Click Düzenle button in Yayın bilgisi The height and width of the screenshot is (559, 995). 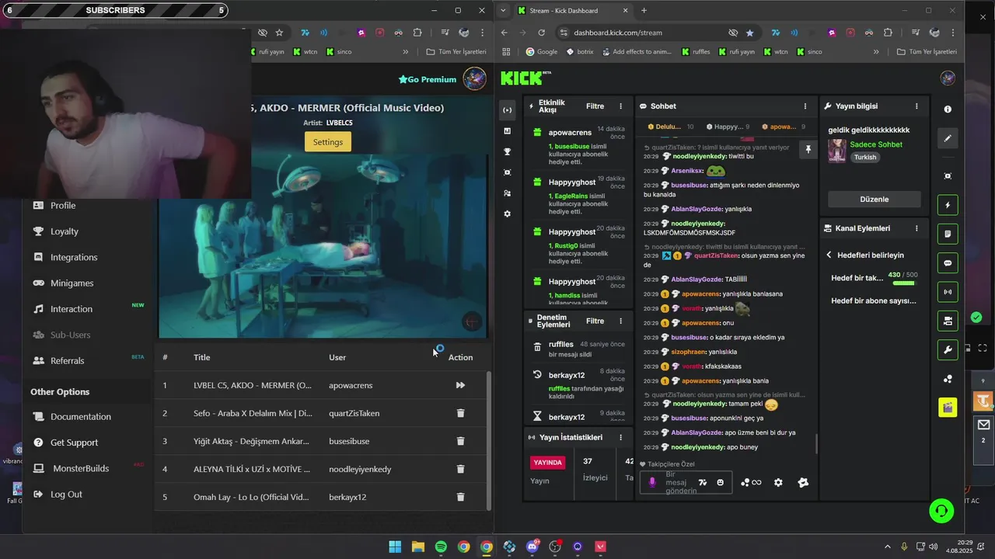click(x=875, y=200)
